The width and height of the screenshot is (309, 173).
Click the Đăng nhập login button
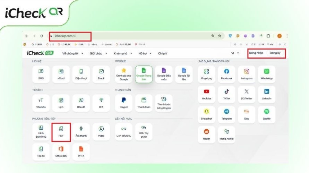256,53
